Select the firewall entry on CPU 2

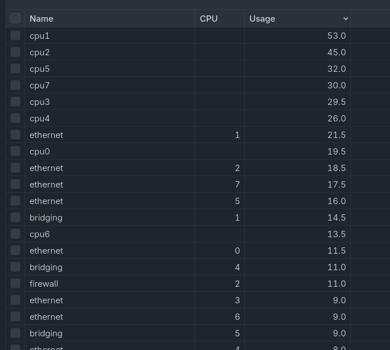coord(44,283)
